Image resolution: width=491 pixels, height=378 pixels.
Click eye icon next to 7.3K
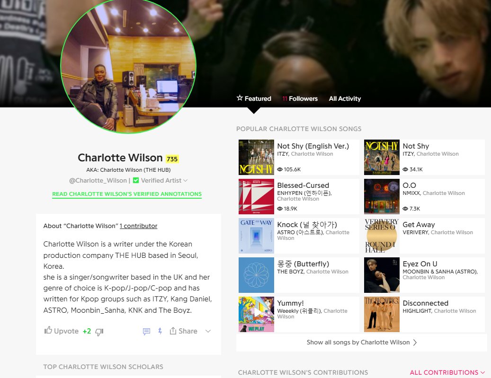(x=405, y=209)
